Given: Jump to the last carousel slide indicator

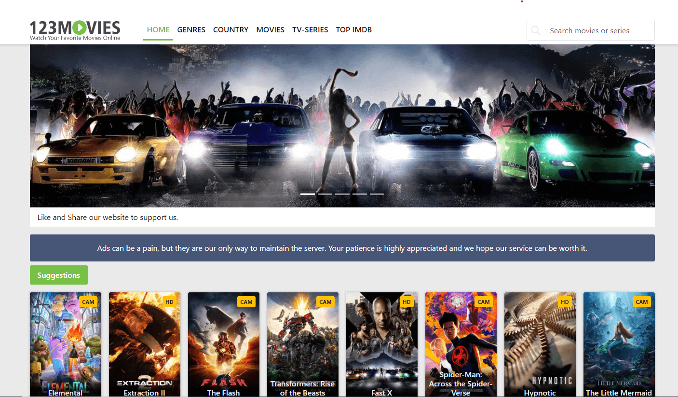Looking at the screenshot, I should [x=377, y=194].
